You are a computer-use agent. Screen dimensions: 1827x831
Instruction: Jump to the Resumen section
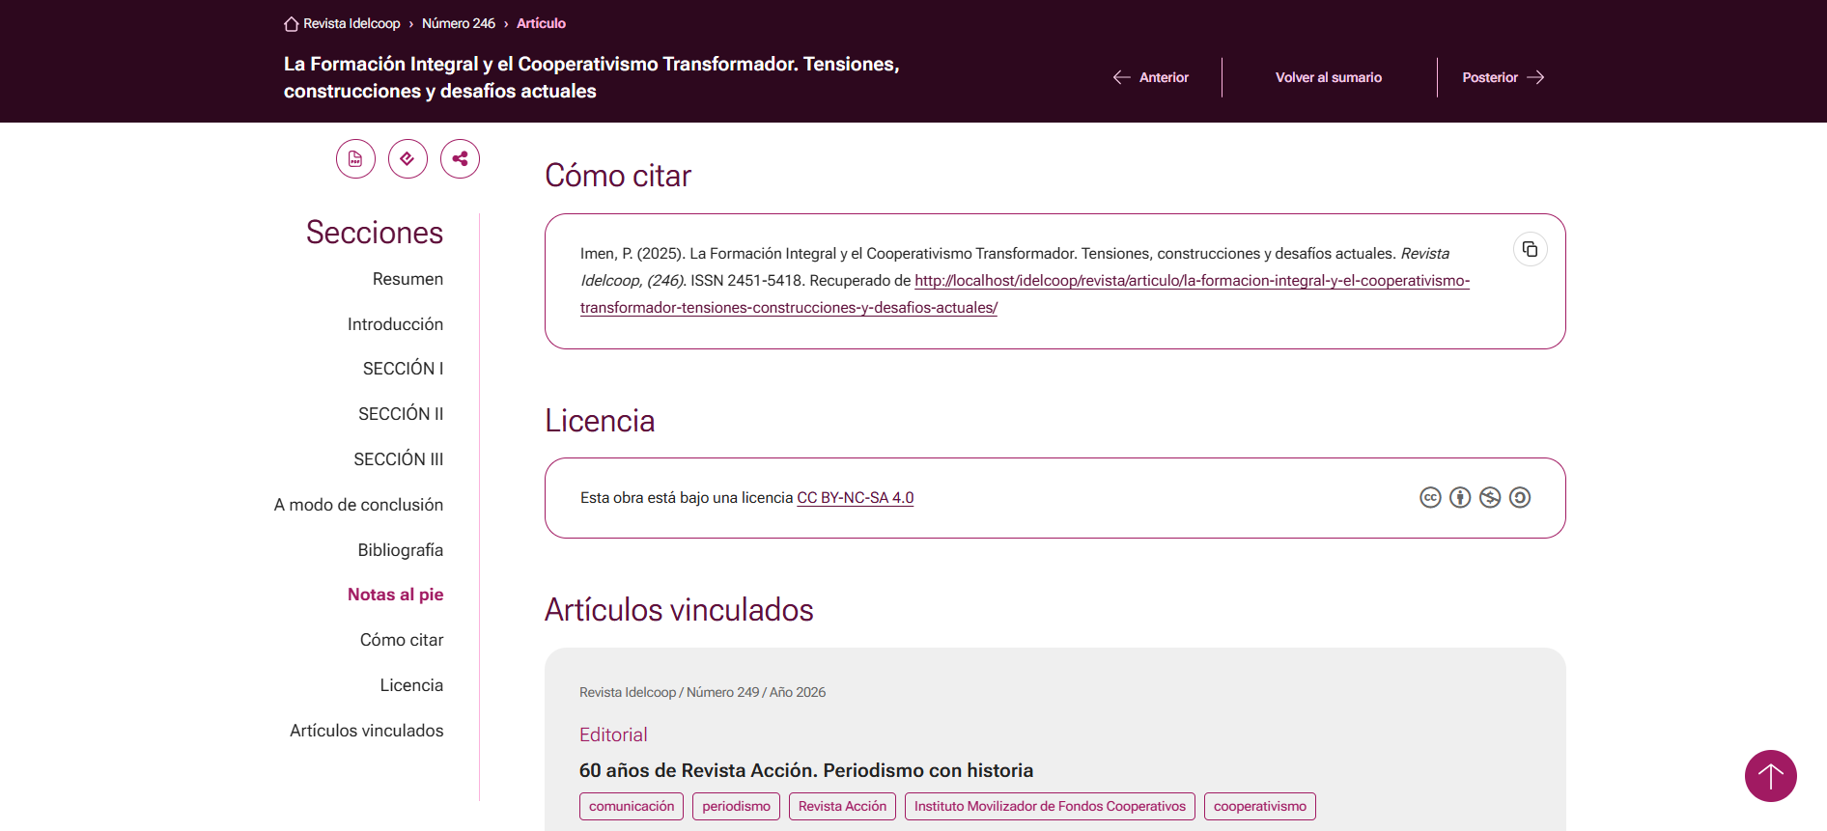(x=408, y=279)
